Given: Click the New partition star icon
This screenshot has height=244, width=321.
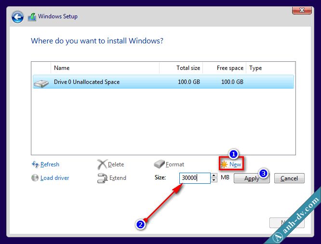Looking at the screenshot, I should (224, 164).
